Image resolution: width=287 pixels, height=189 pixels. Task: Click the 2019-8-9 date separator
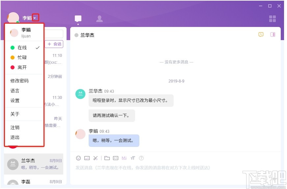(176, 81)
